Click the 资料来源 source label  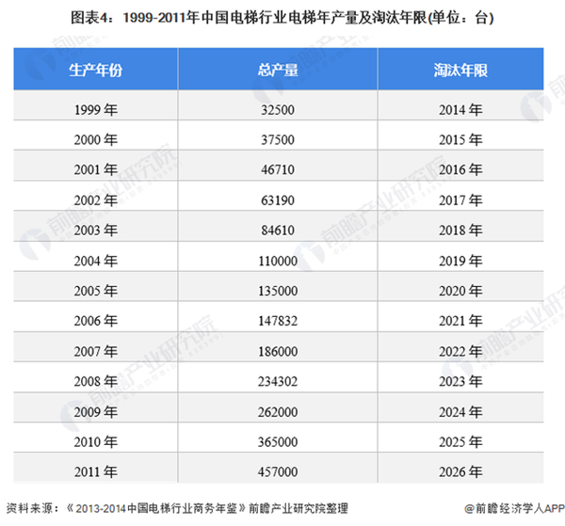30,509
